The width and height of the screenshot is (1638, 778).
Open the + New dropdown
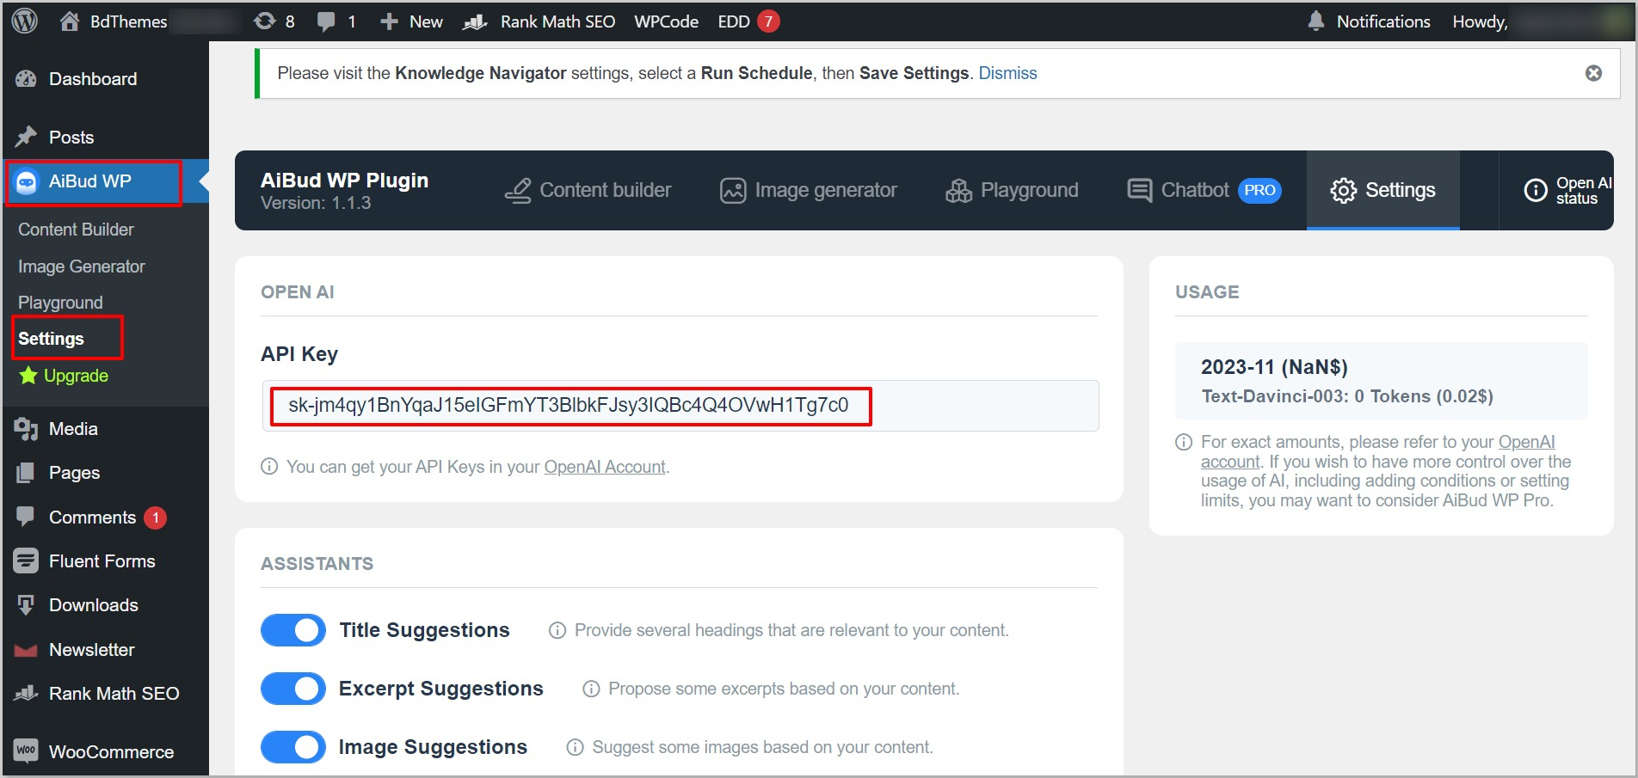coord(410,21)
